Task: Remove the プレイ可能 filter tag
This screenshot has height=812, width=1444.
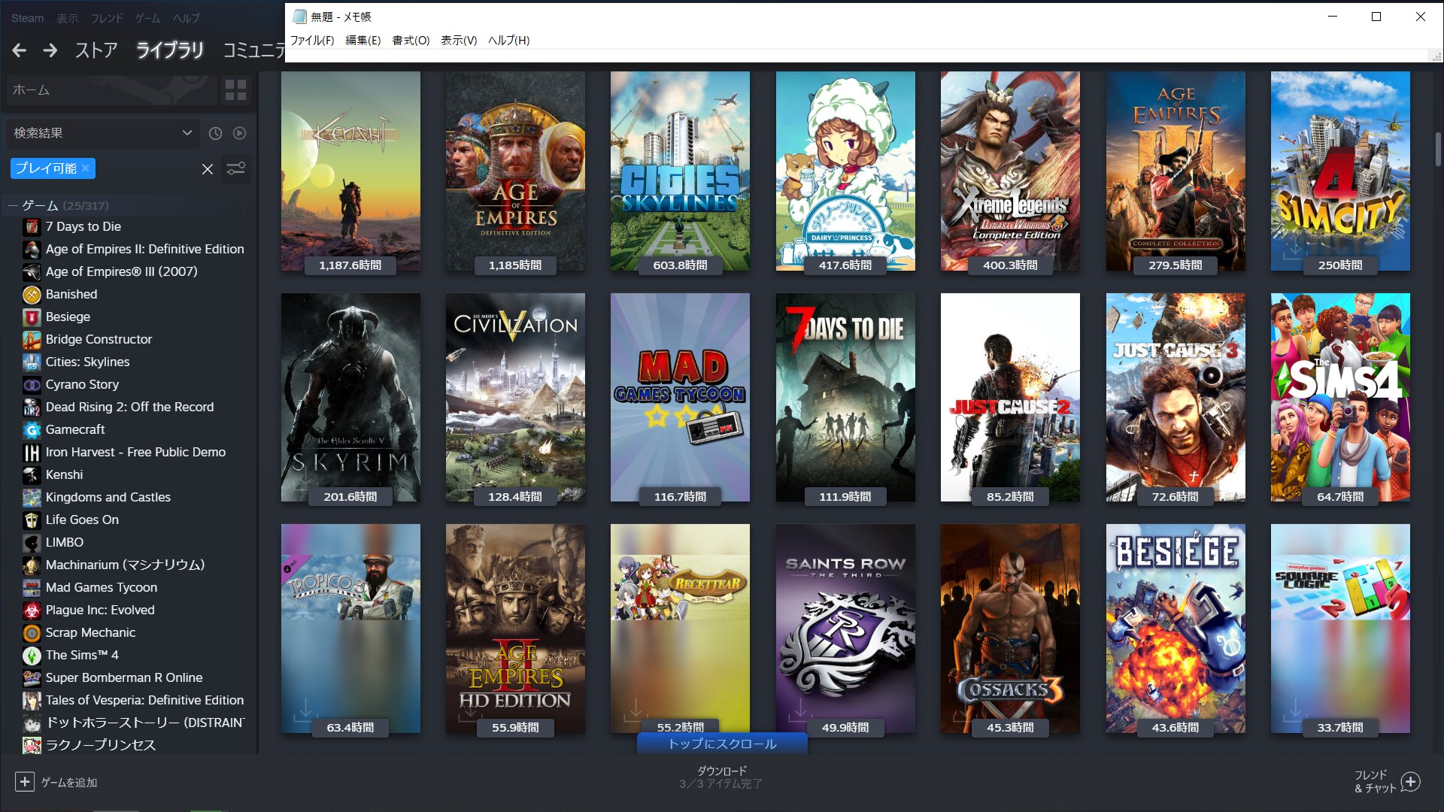Action: (86, 168)
